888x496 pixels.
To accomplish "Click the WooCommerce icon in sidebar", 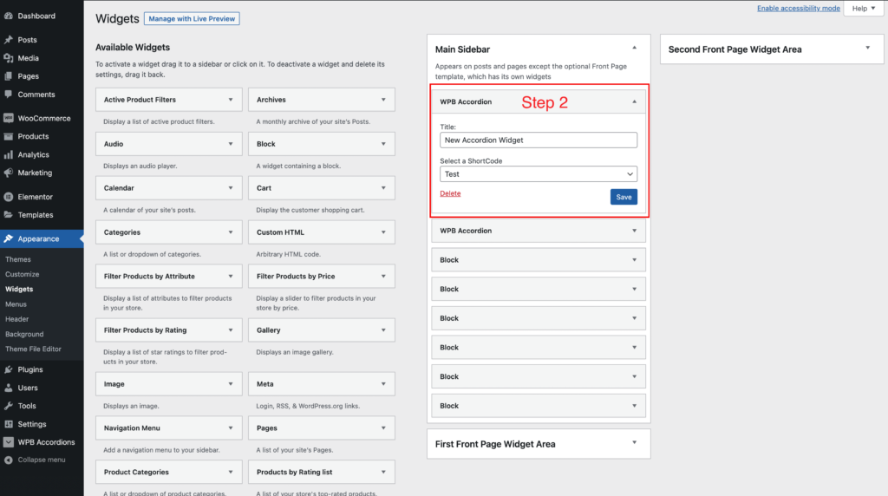I will tap(9, 118).
